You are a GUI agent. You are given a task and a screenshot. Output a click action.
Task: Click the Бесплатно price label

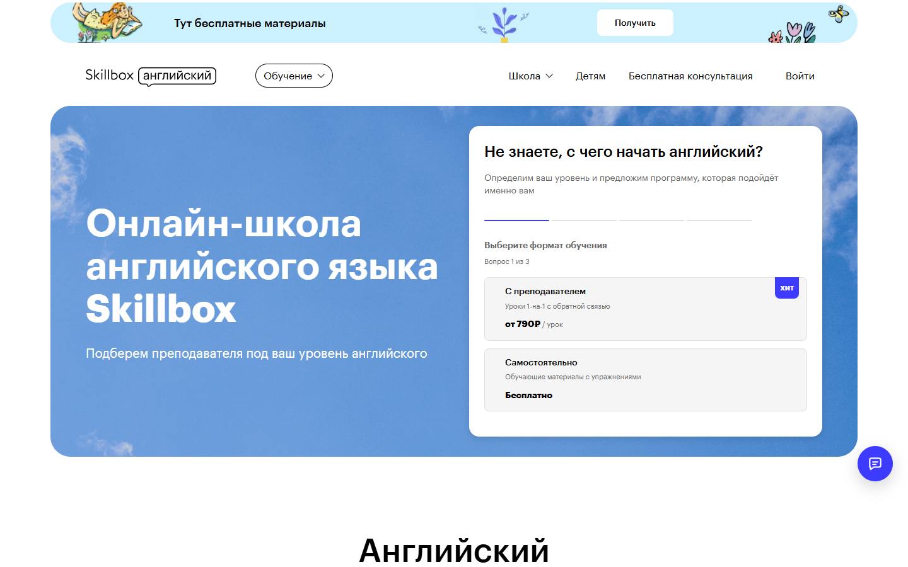pyautogui.click(x=528, y=395)
